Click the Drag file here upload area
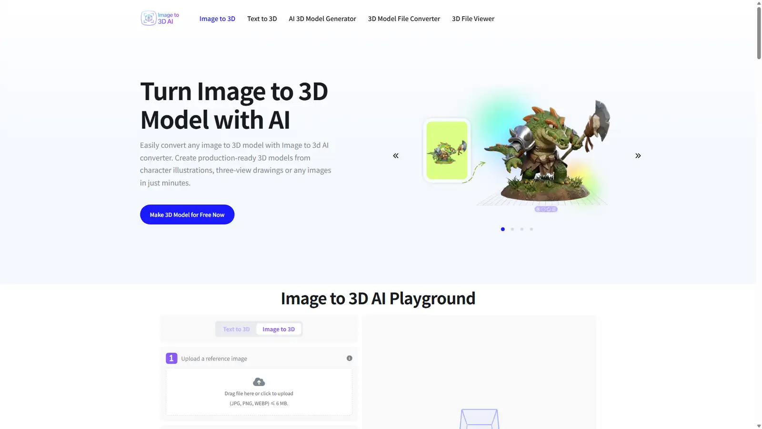The width and height of the screenshot is (762, 429). pyautogui.click(x=259, y=392)
